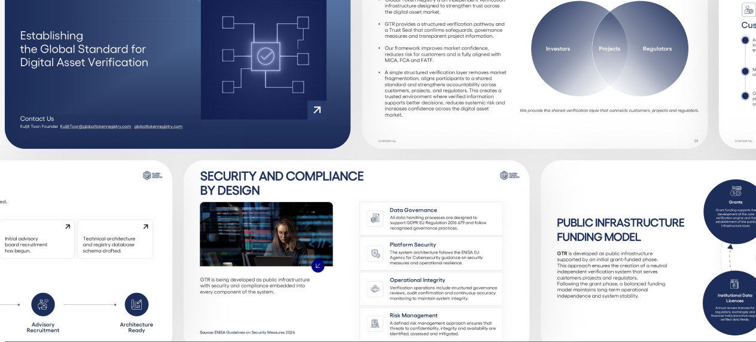Select the woman-at-computer photo thumbnail
The width and height of the screenshot is (756, 342).
pyautogui.click(x=266, y=234)
